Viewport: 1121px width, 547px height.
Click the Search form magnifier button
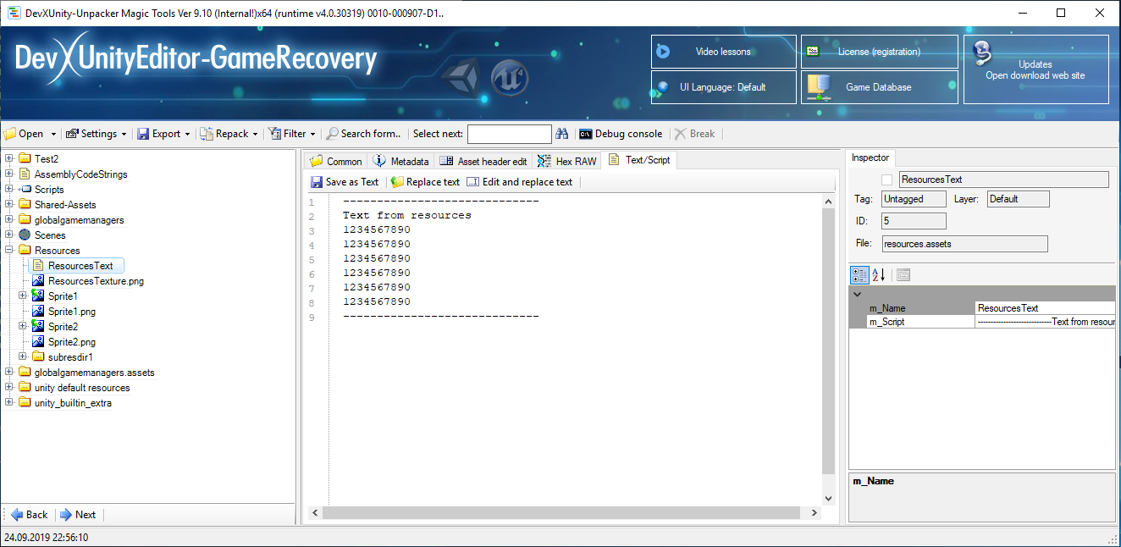pyautogui.click(x=364, y=134)
